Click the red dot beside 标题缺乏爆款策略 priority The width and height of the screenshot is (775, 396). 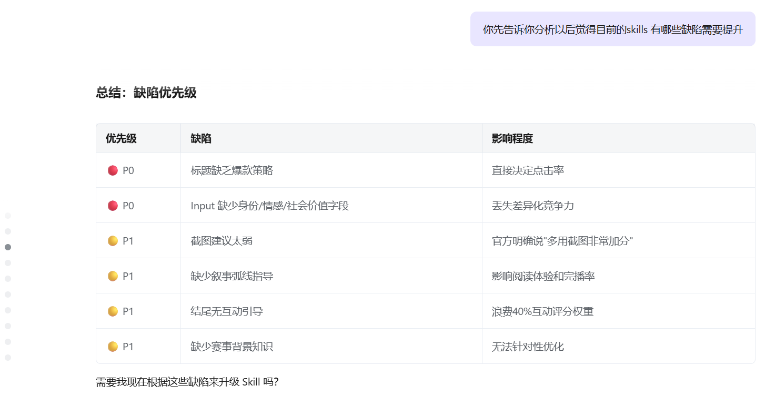point(113,170)
